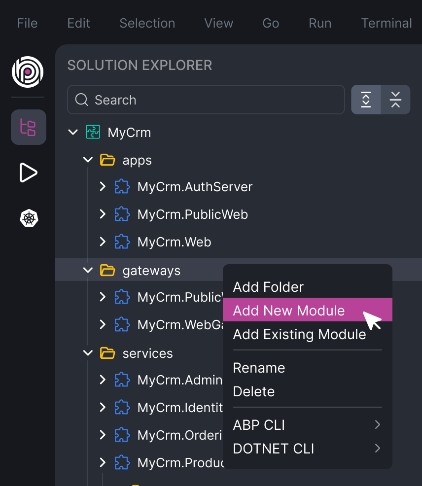Click the MyCrm solution puzzle icon

(x=93, y=132)
